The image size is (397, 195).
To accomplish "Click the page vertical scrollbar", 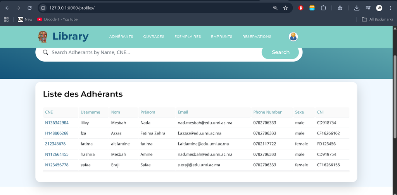I will [x=395, y=96].
